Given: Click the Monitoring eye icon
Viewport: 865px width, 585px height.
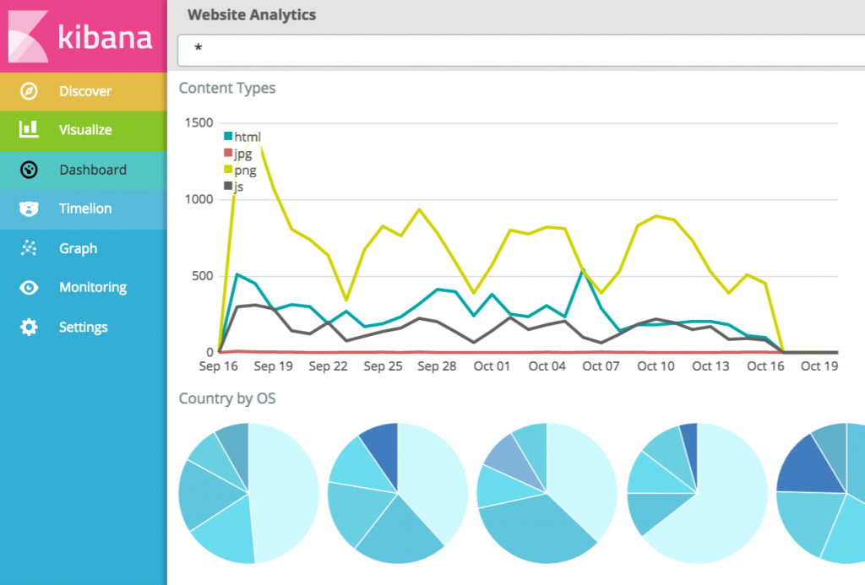Looking at the screenshot, I should 29,288.
